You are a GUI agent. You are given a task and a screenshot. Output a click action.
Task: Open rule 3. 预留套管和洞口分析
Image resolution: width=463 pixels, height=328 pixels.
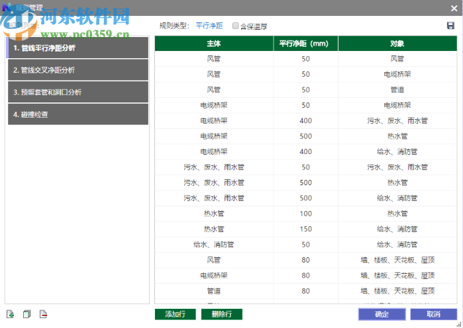tap(78, 92)
